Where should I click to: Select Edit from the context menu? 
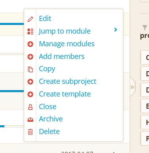pyautogui.click(x=45, y=19)
